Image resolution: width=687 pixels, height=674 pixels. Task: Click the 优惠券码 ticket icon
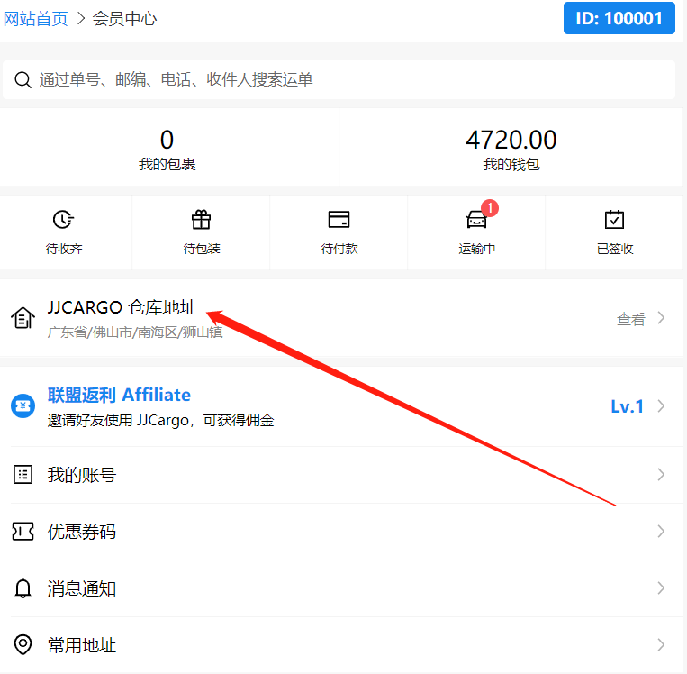tap(23, 532)
